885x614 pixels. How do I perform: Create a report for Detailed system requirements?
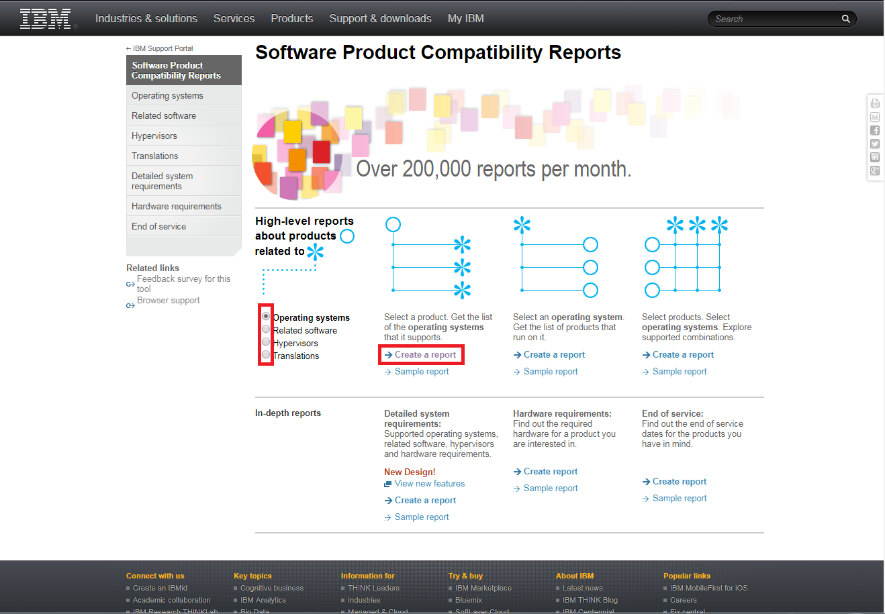point(425,501)
